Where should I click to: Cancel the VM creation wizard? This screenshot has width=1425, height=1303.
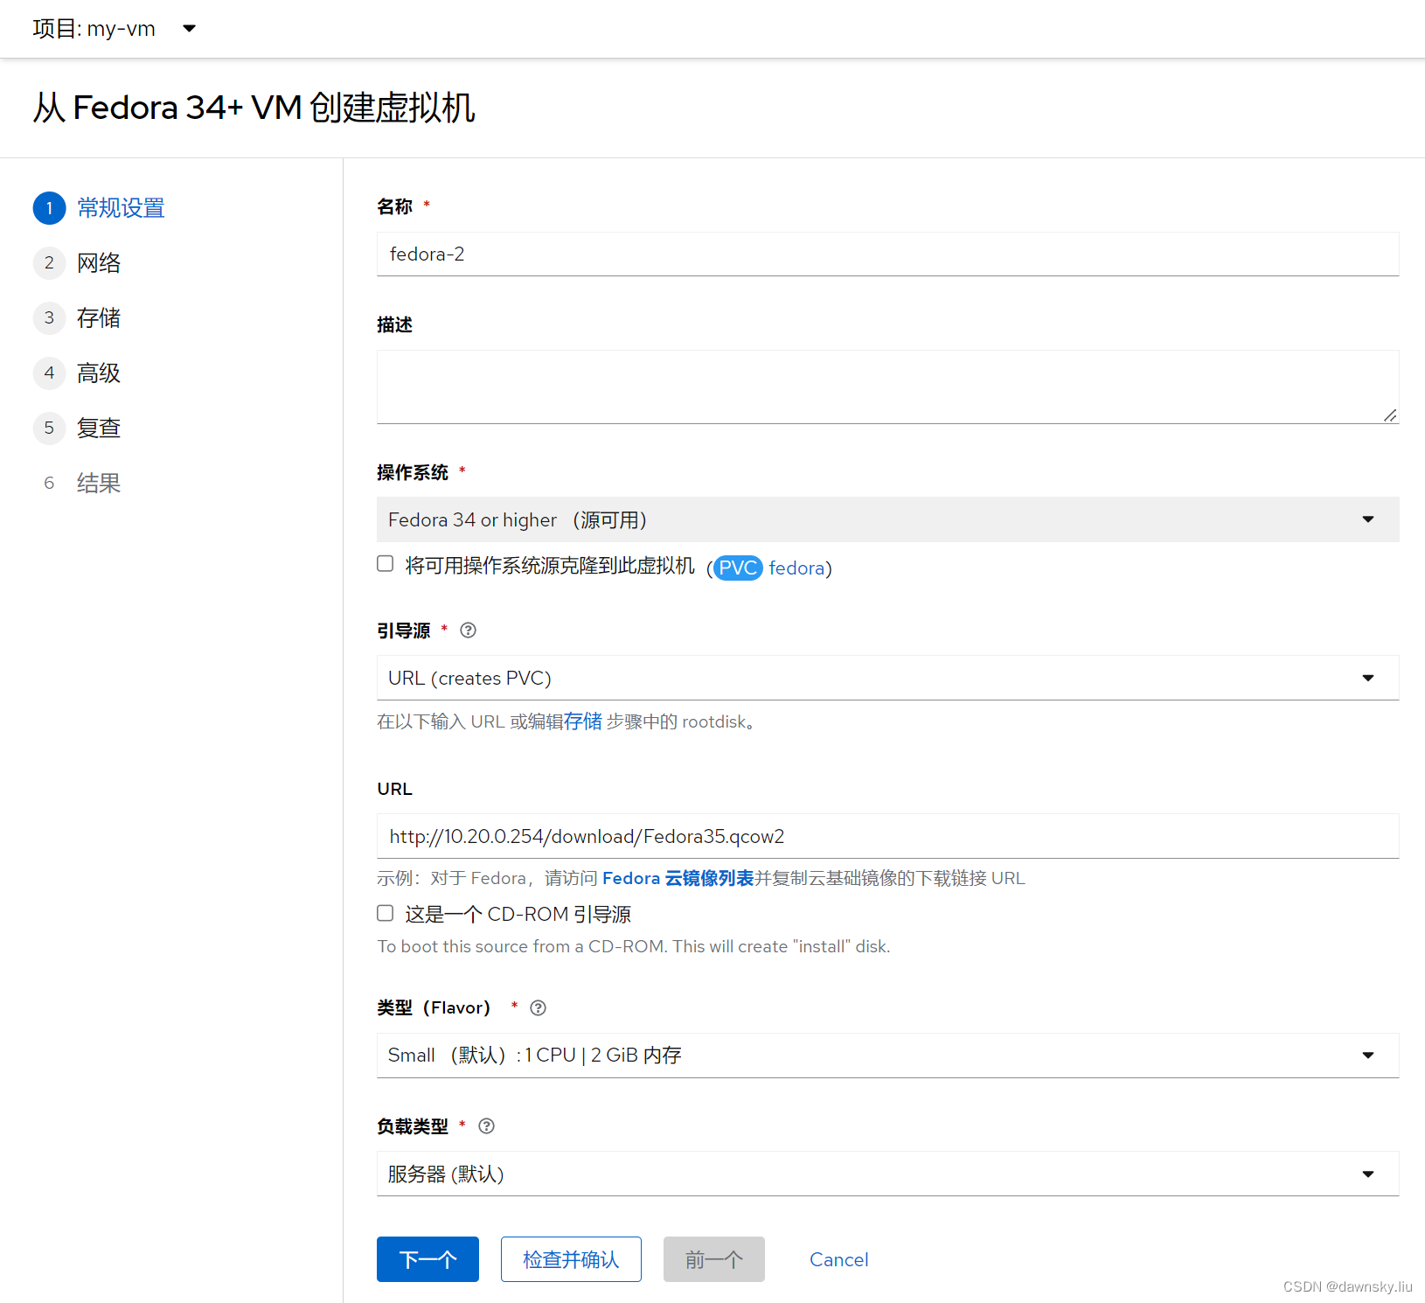[839, 1259]
